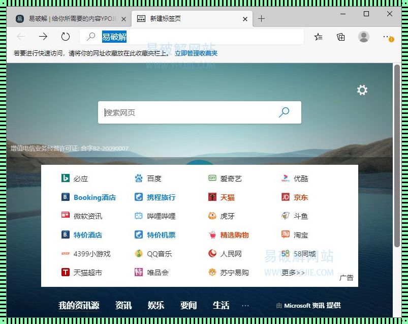408x324 pixels.
Task: Open the browser settings and more menu
Action: point(388,37)
